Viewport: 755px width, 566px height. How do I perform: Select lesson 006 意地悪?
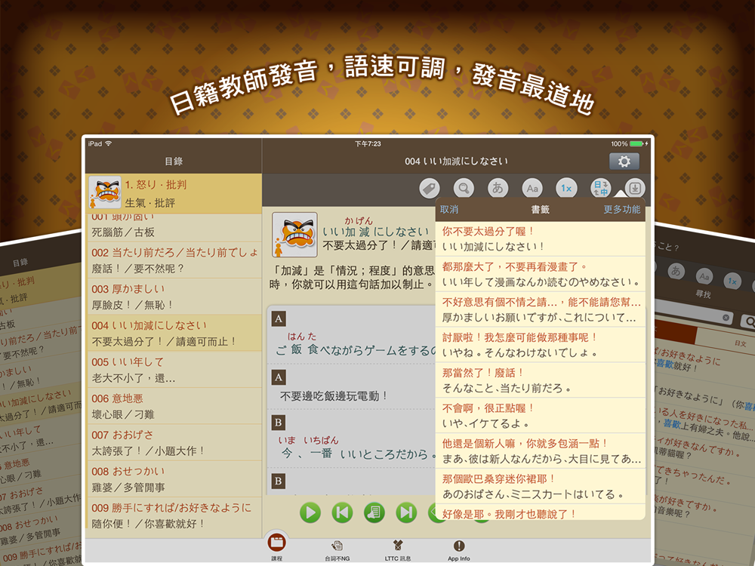point(174,406)
